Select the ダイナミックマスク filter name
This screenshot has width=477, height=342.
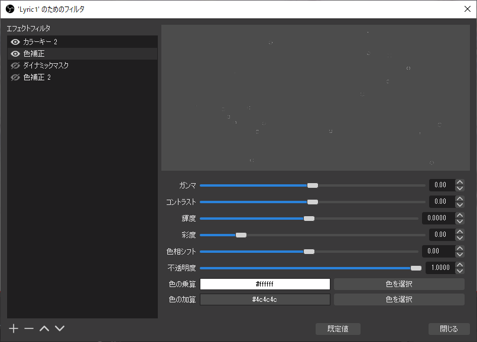tap(46, 66)
